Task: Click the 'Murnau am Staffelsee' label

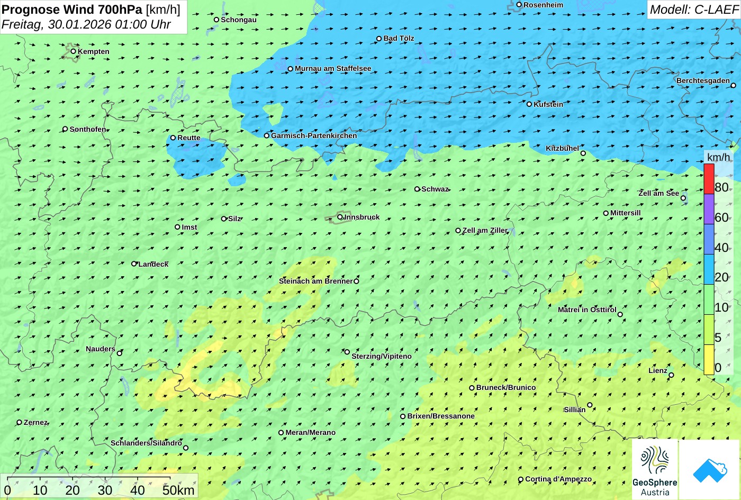Action: (x=333, y=68)
